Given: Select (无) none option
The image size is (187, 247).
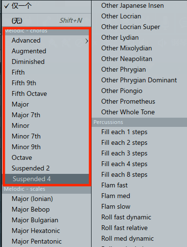Looking at the screenshot, I should pyautogui.click(x=47, y=21).
